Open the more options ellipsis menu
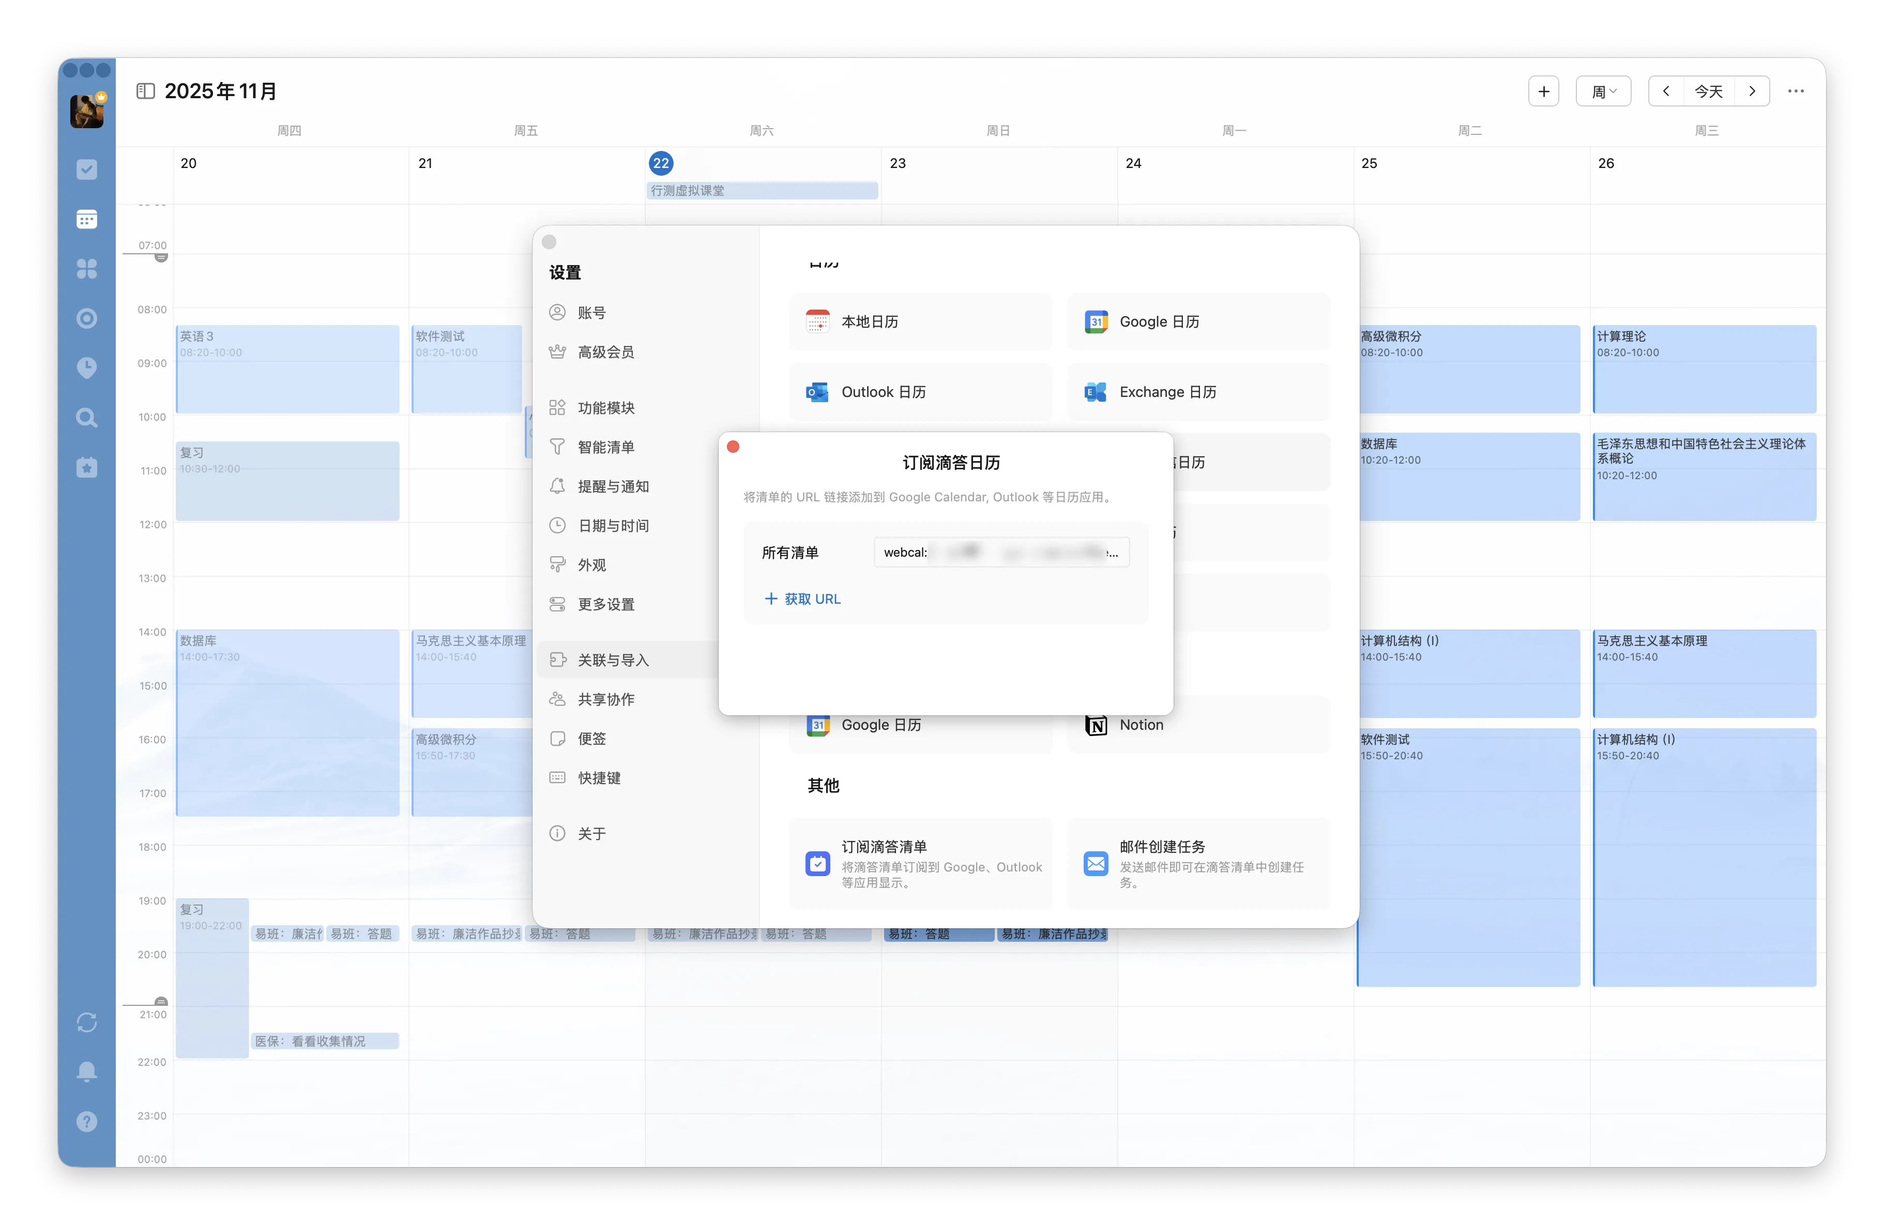1884x1225 pixels. click(x=1796, y=91)
